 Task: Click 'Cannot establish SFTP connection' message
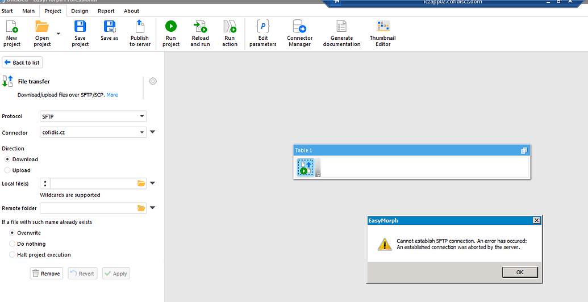coord(462,244)
